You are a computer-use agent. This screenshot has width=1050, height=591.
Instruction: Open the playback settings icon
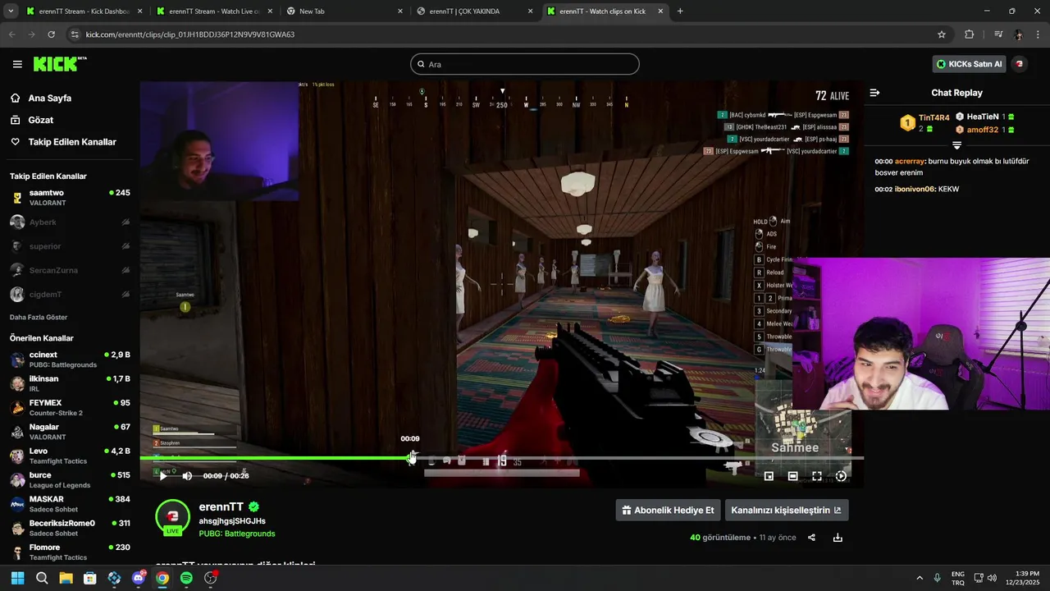pos(841,476)
